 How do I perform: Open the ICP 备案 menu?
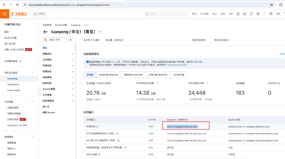[204, 14]
